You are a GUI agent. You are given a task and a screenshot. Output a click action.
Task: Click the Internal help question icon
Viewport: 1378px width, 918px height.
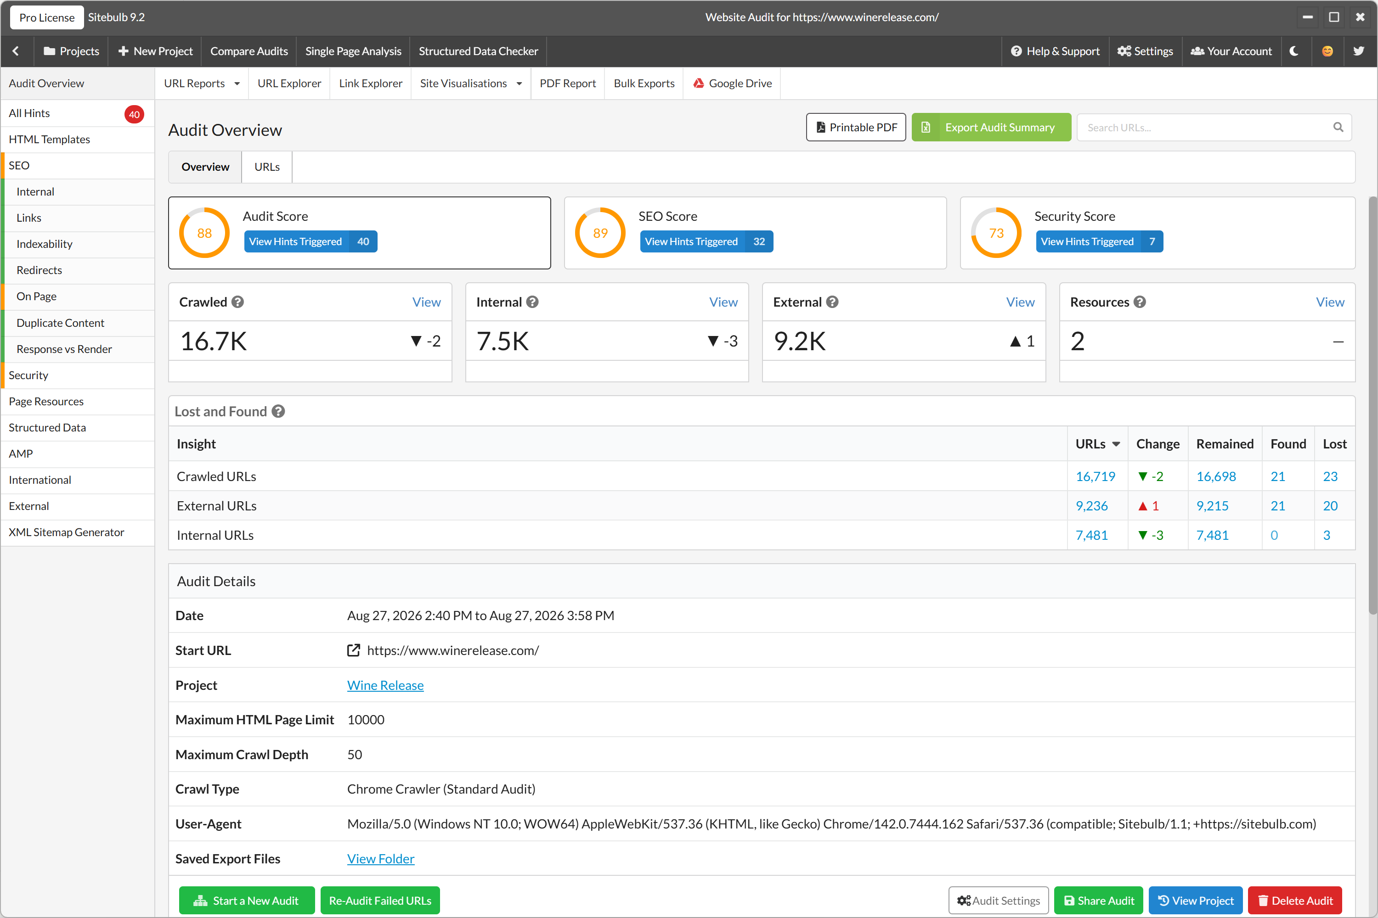(x=532, y=302)
